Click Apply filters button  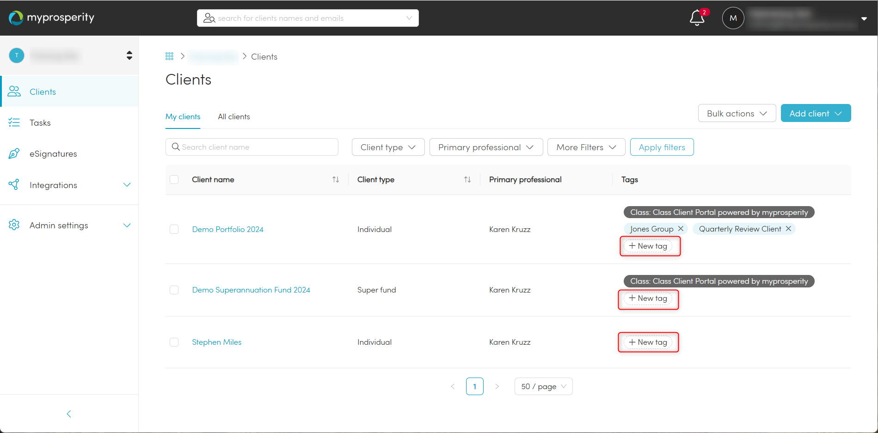click(x=662, y=147)
